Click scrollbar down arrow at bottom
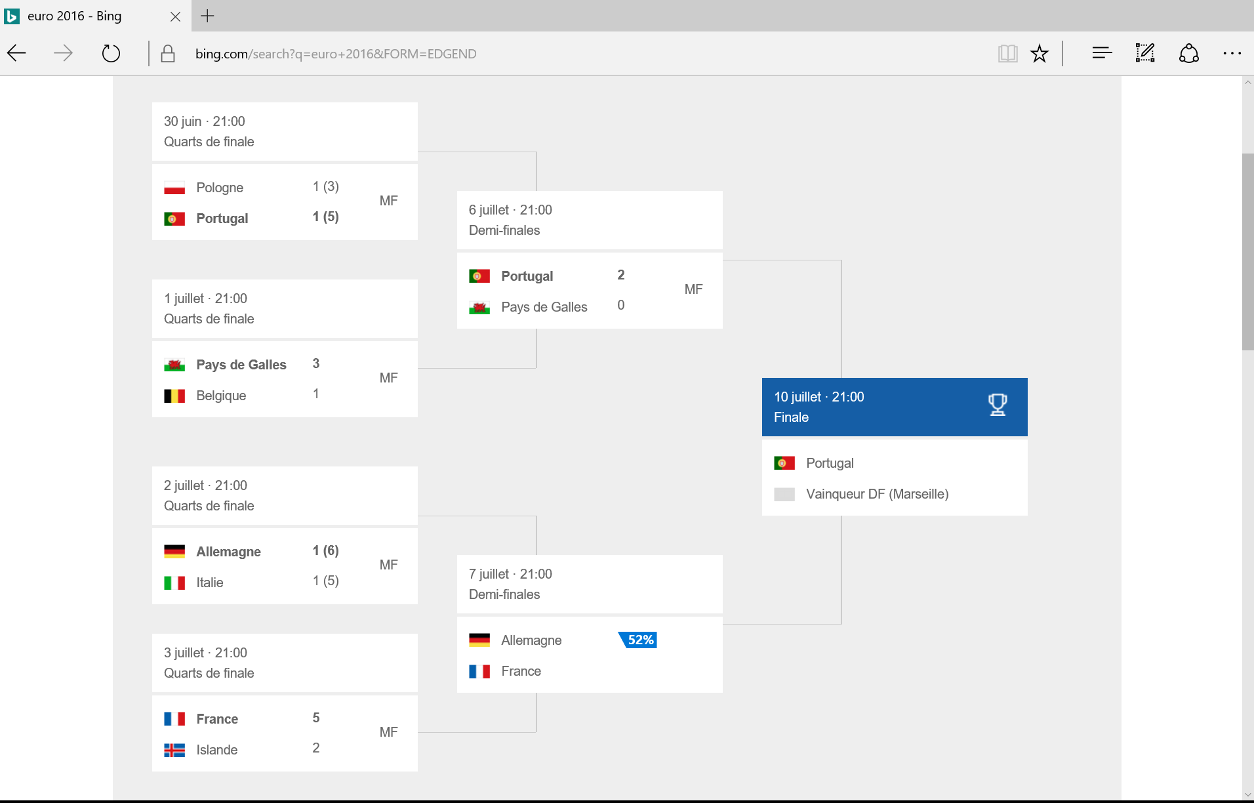This screenshot has width=1254, height=803. click(x=1247, y=795)
